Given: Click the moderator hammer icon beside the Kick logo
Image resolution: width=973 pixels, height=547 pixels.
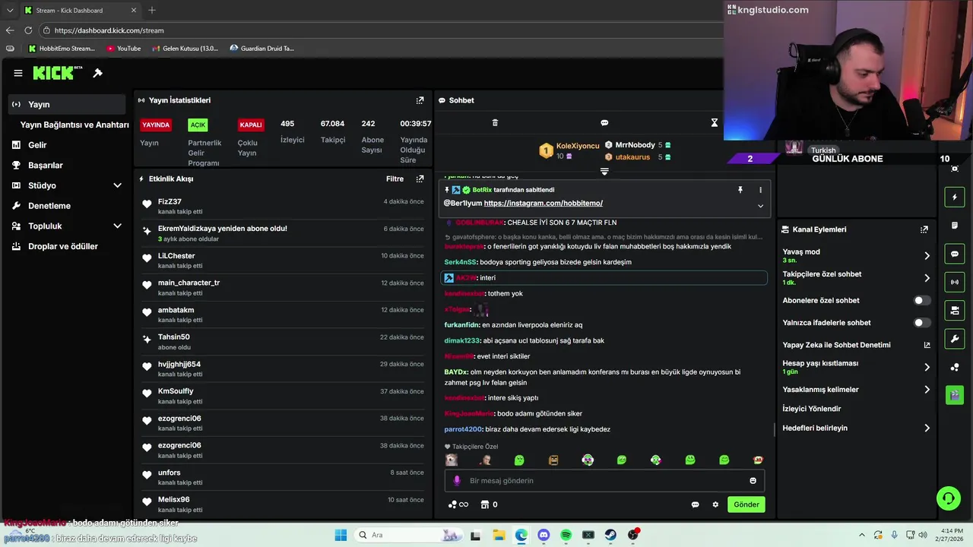Looking at the screenshot, I should (x=97, y=73).
